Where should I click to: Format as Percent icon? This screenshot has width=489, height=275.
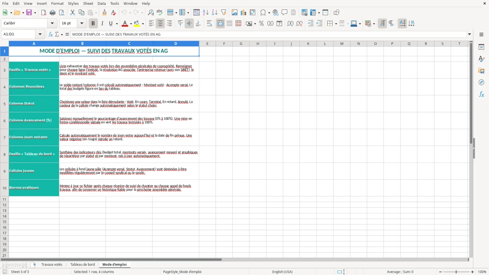(x=261, y=24)
